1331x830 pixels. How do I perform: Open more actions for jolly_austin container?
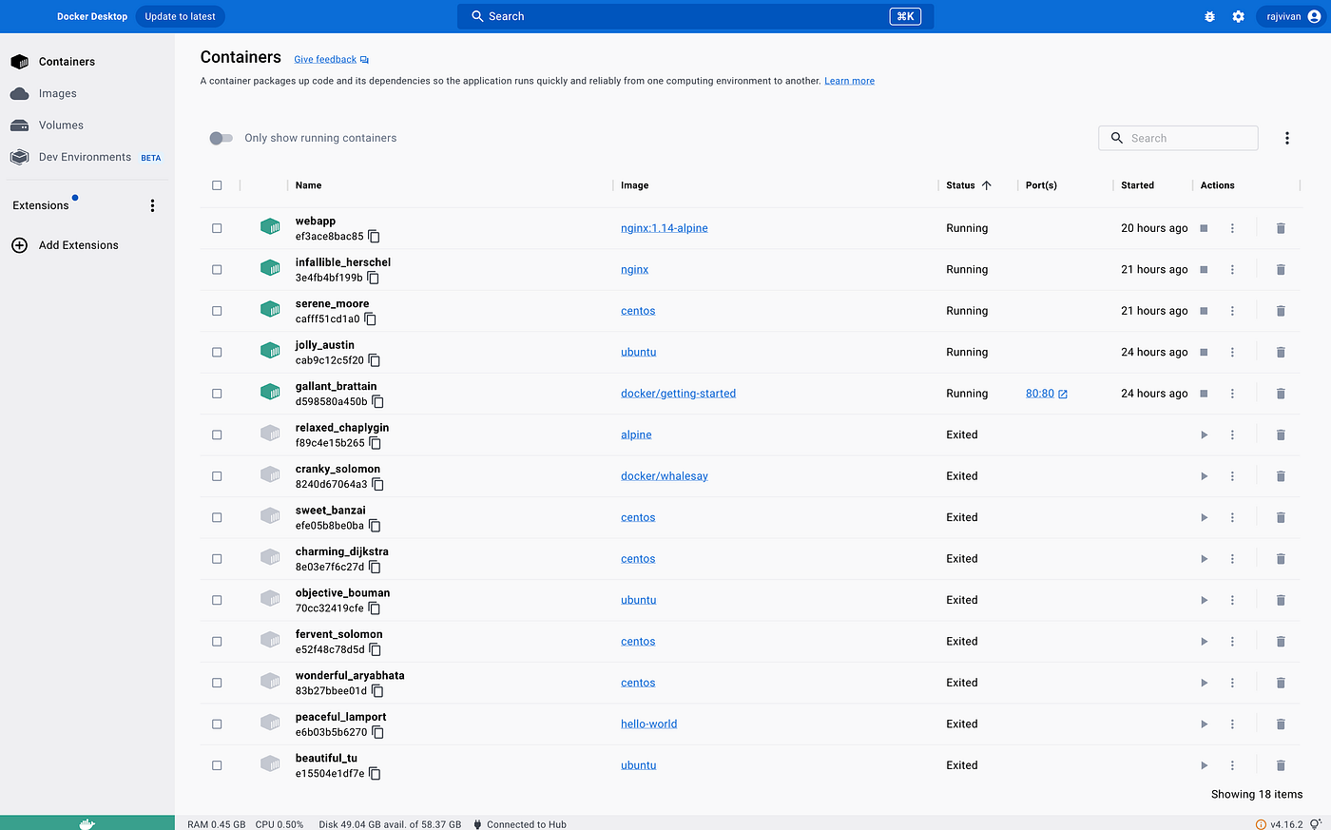coord(1232,353)
